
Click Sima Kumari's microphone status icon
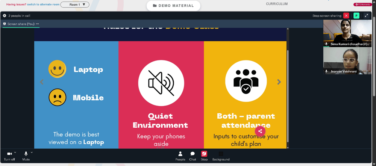326,44
